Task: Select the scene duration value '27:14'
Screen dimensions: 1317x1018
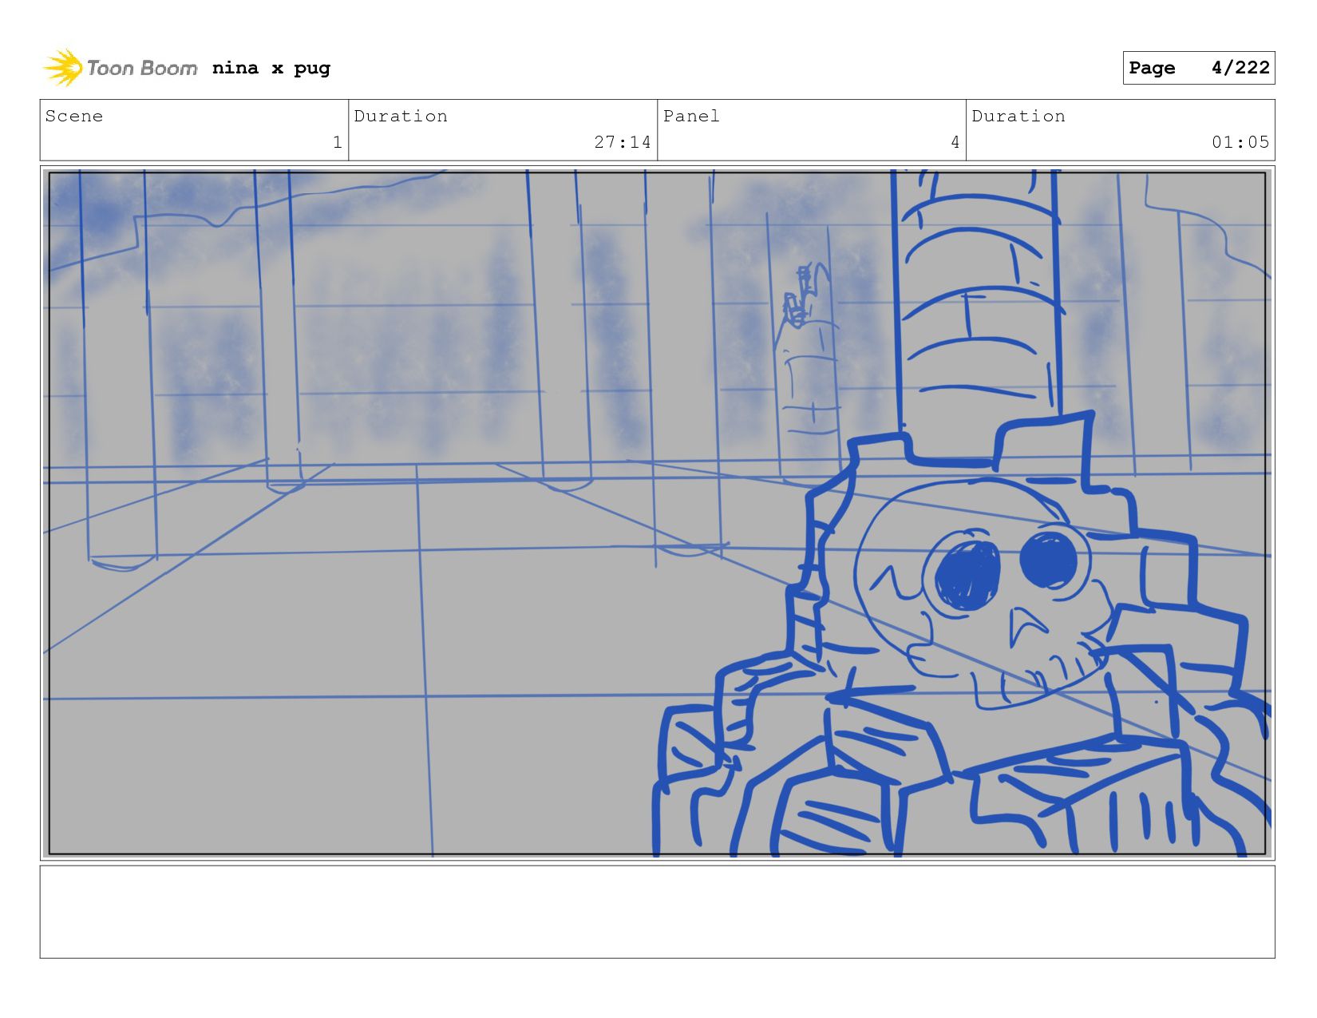Action: pos(623,142)
